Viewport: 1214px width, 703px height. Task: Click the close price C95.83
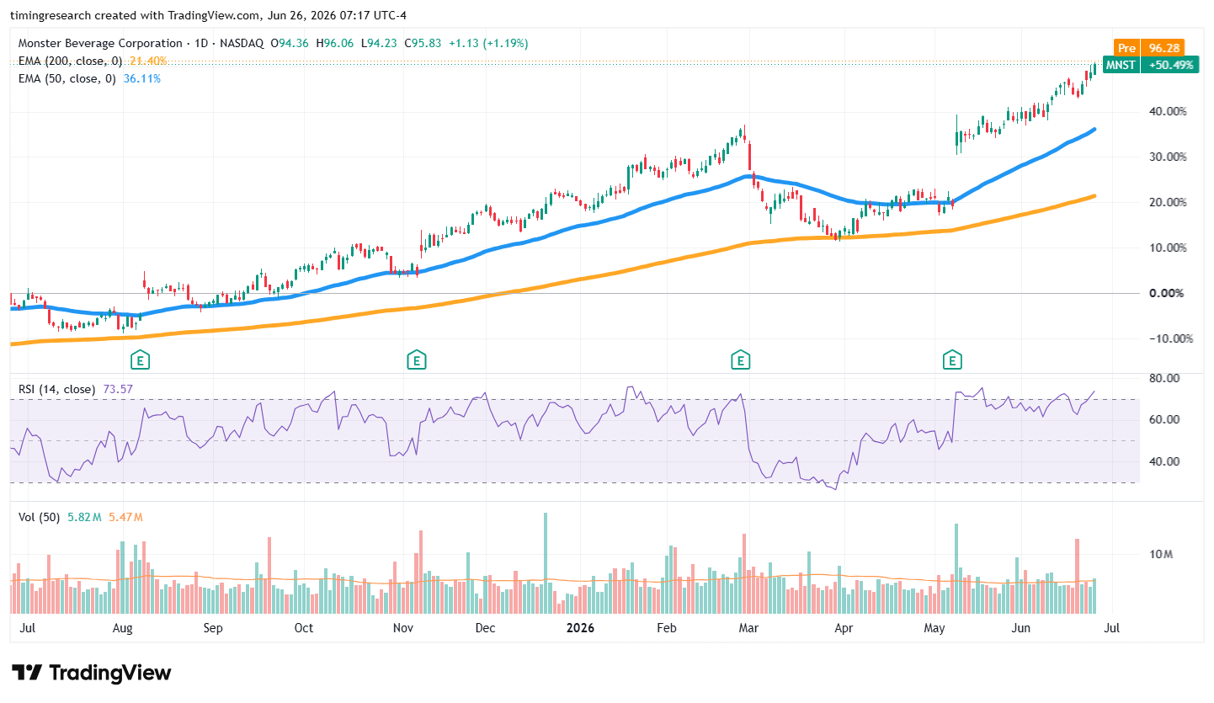[421, 43]
